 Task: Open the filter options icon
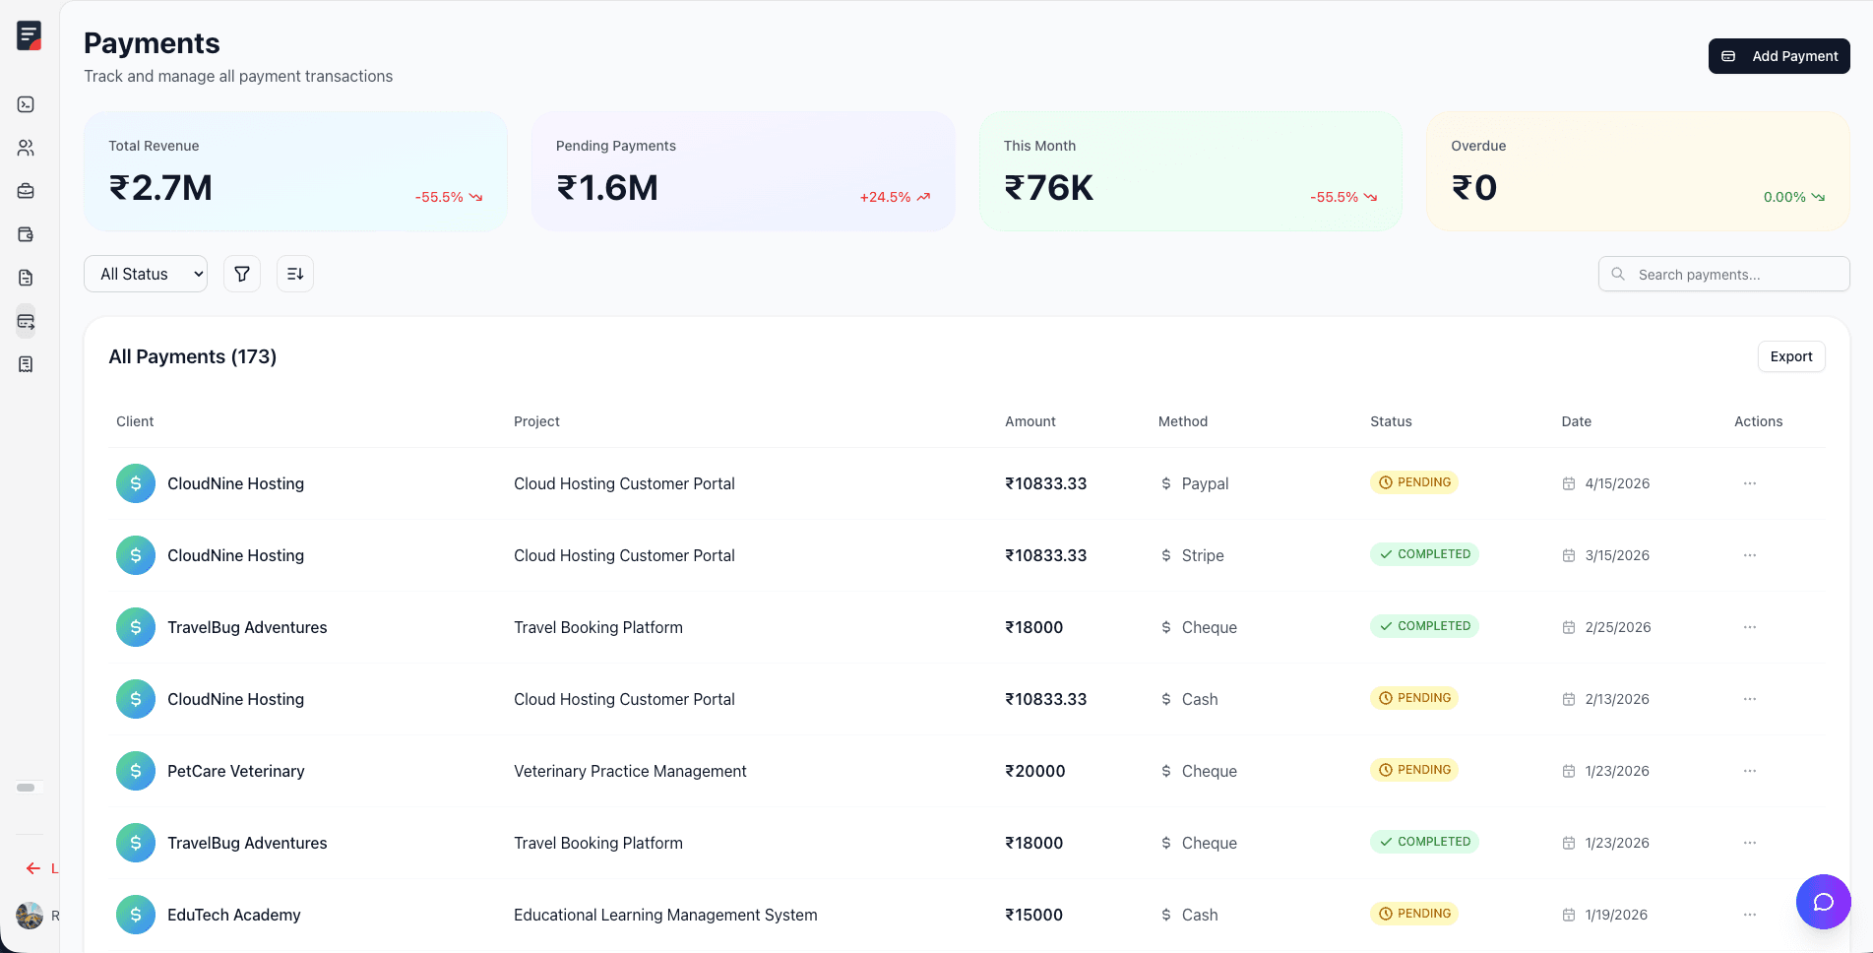coord(241,274)
